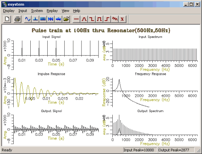Select the vocal tract system icon

[x=115, y=19]
